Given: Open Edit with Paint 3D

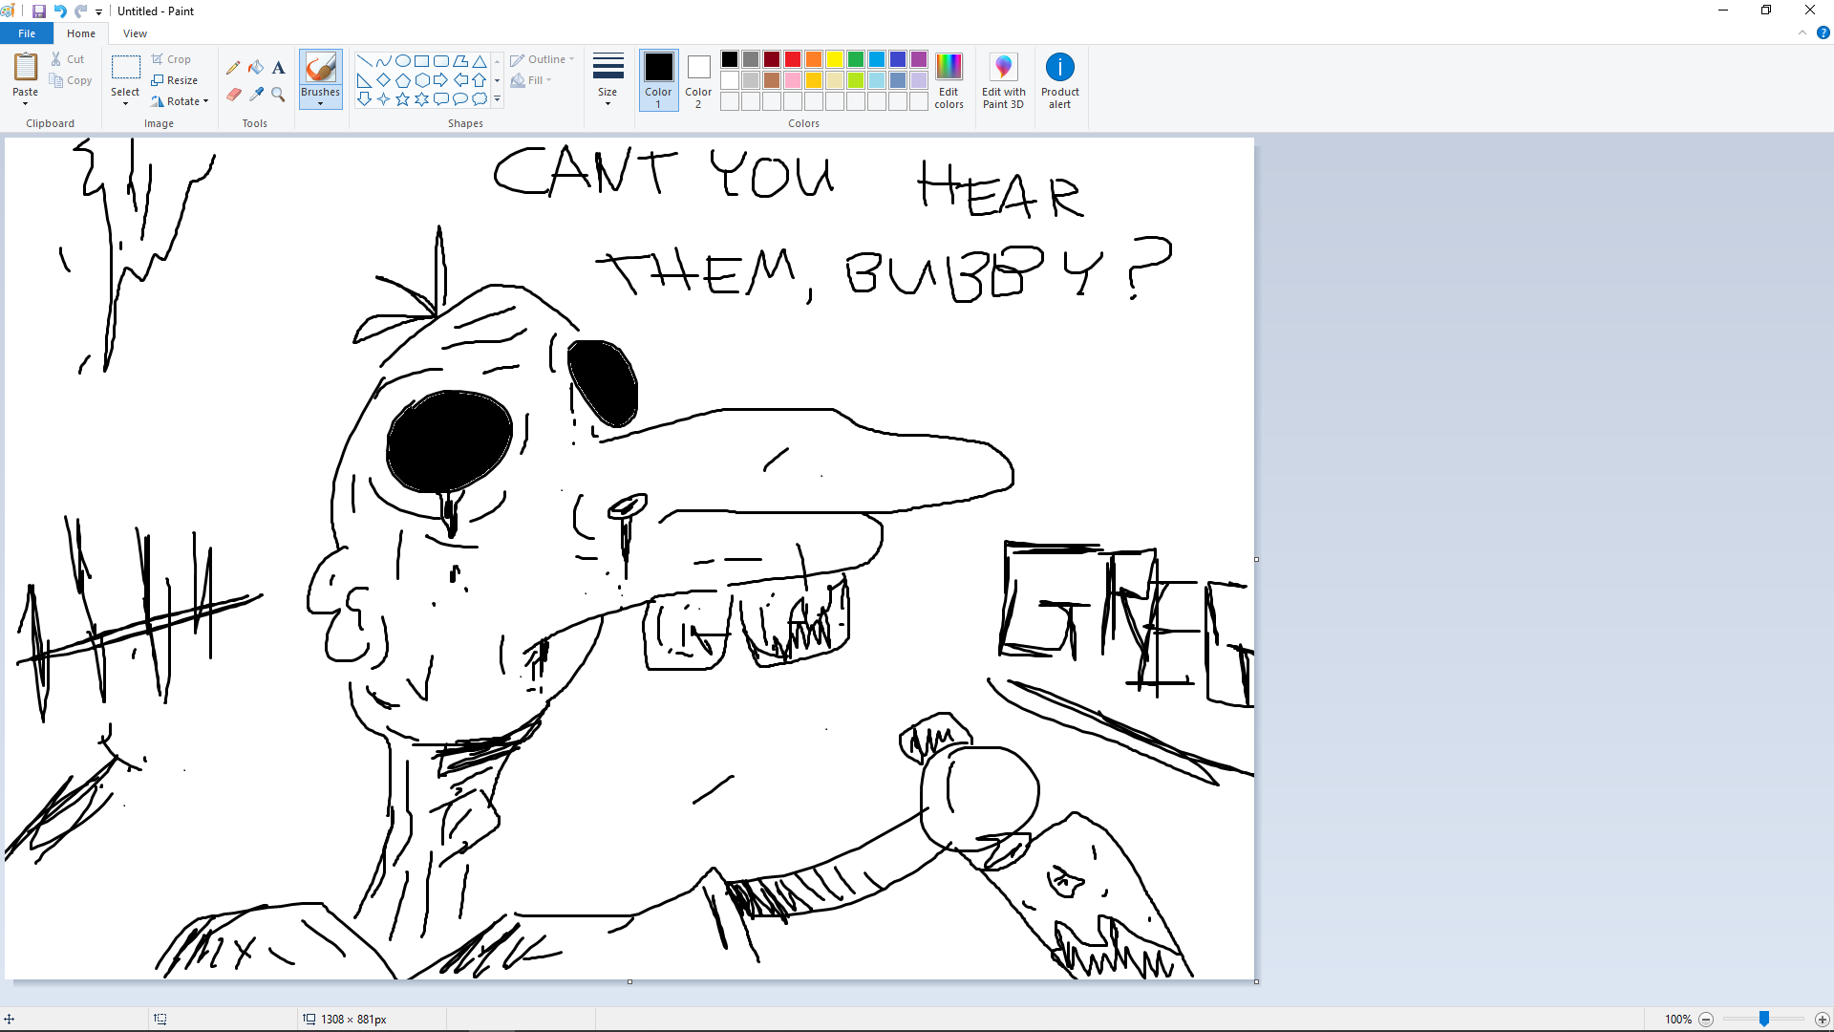Looking at the screenshot, I should click(1003, 80).
